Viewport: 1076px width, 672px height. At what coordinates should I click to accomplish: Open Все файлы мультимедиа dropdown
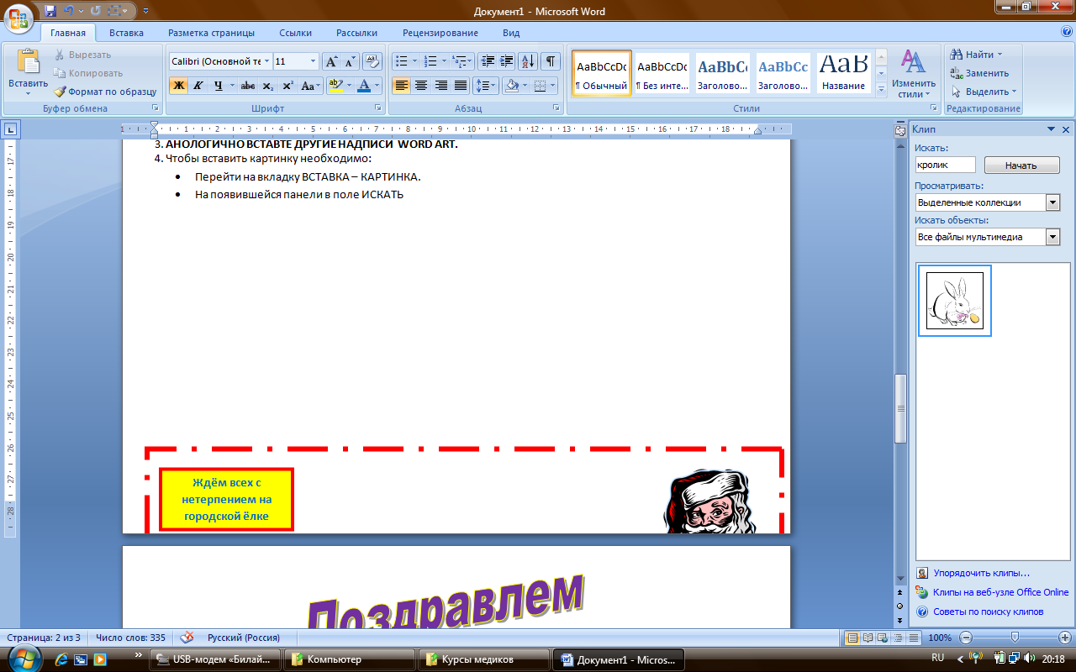pyautogui.click(x=1052, y=237)
